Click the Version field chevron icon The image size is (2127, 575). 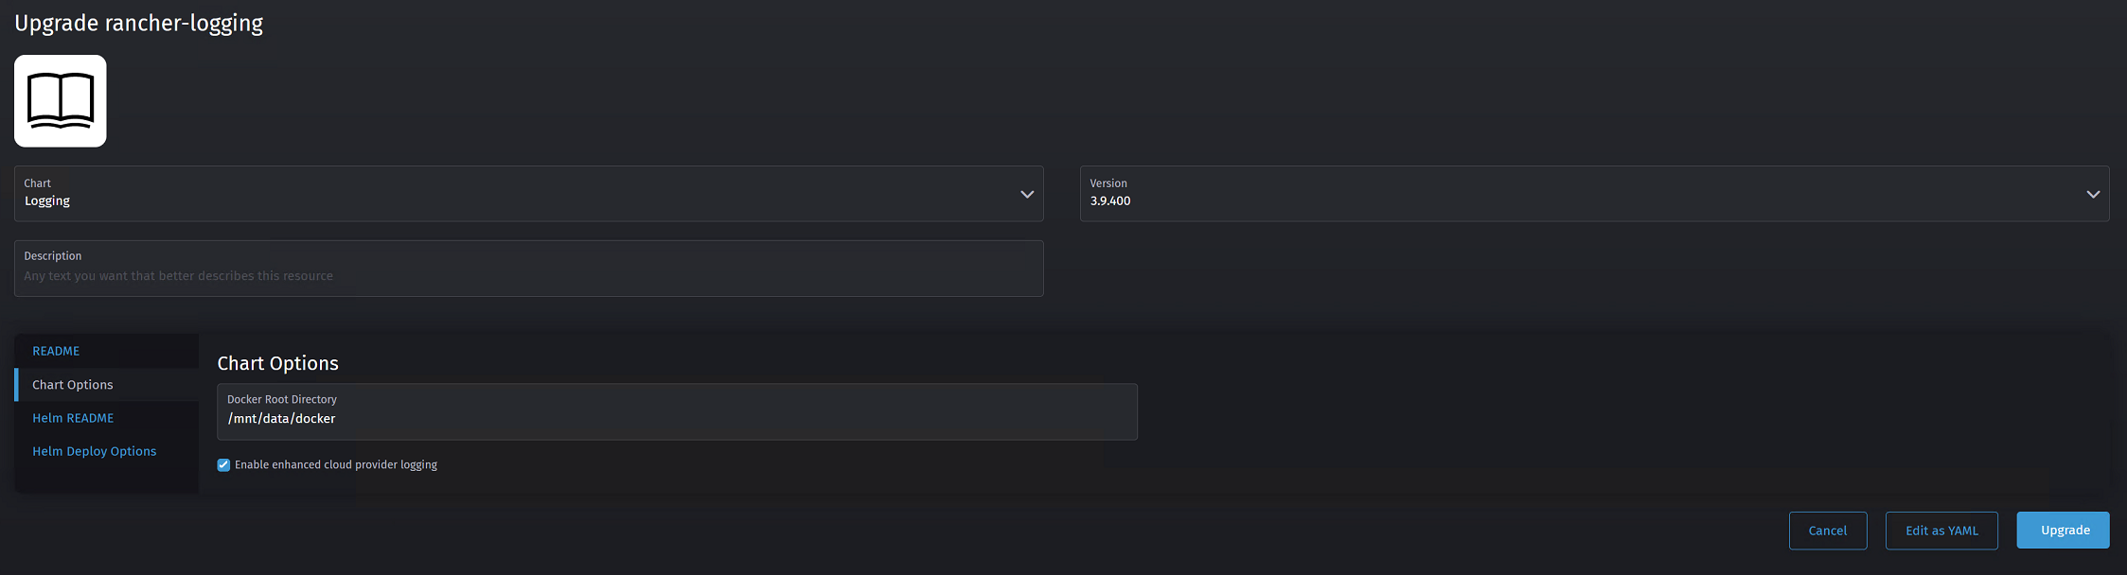[2093, 194]
